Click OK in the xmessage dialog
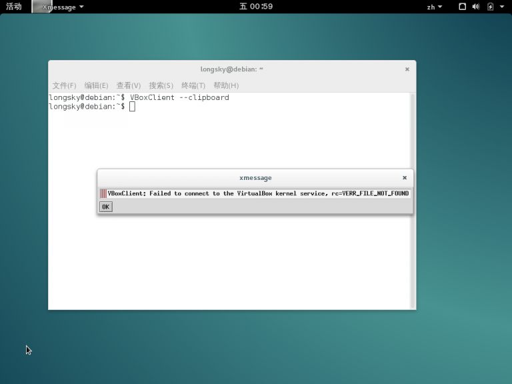Image resolution: width=512 pixels, height=384 pixels. 105,207
